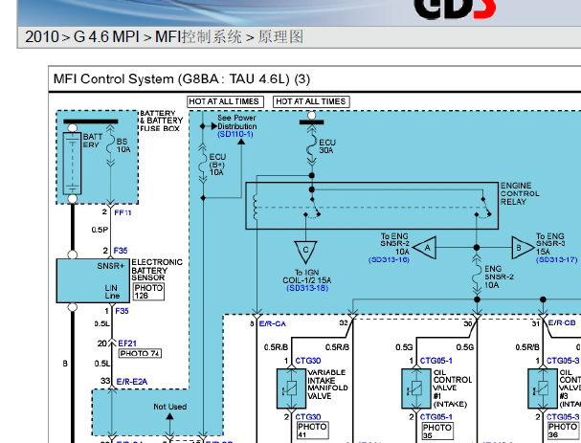581x443 pixels.
Task: Click the battery symbol in the fuse box
Action: [x=72, y=164]
